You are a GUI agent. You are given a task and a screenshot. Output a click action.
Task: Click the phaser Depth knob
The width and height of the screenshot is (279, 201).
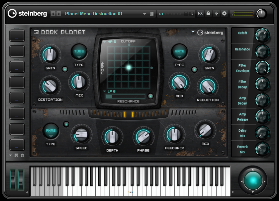(112, 137)
